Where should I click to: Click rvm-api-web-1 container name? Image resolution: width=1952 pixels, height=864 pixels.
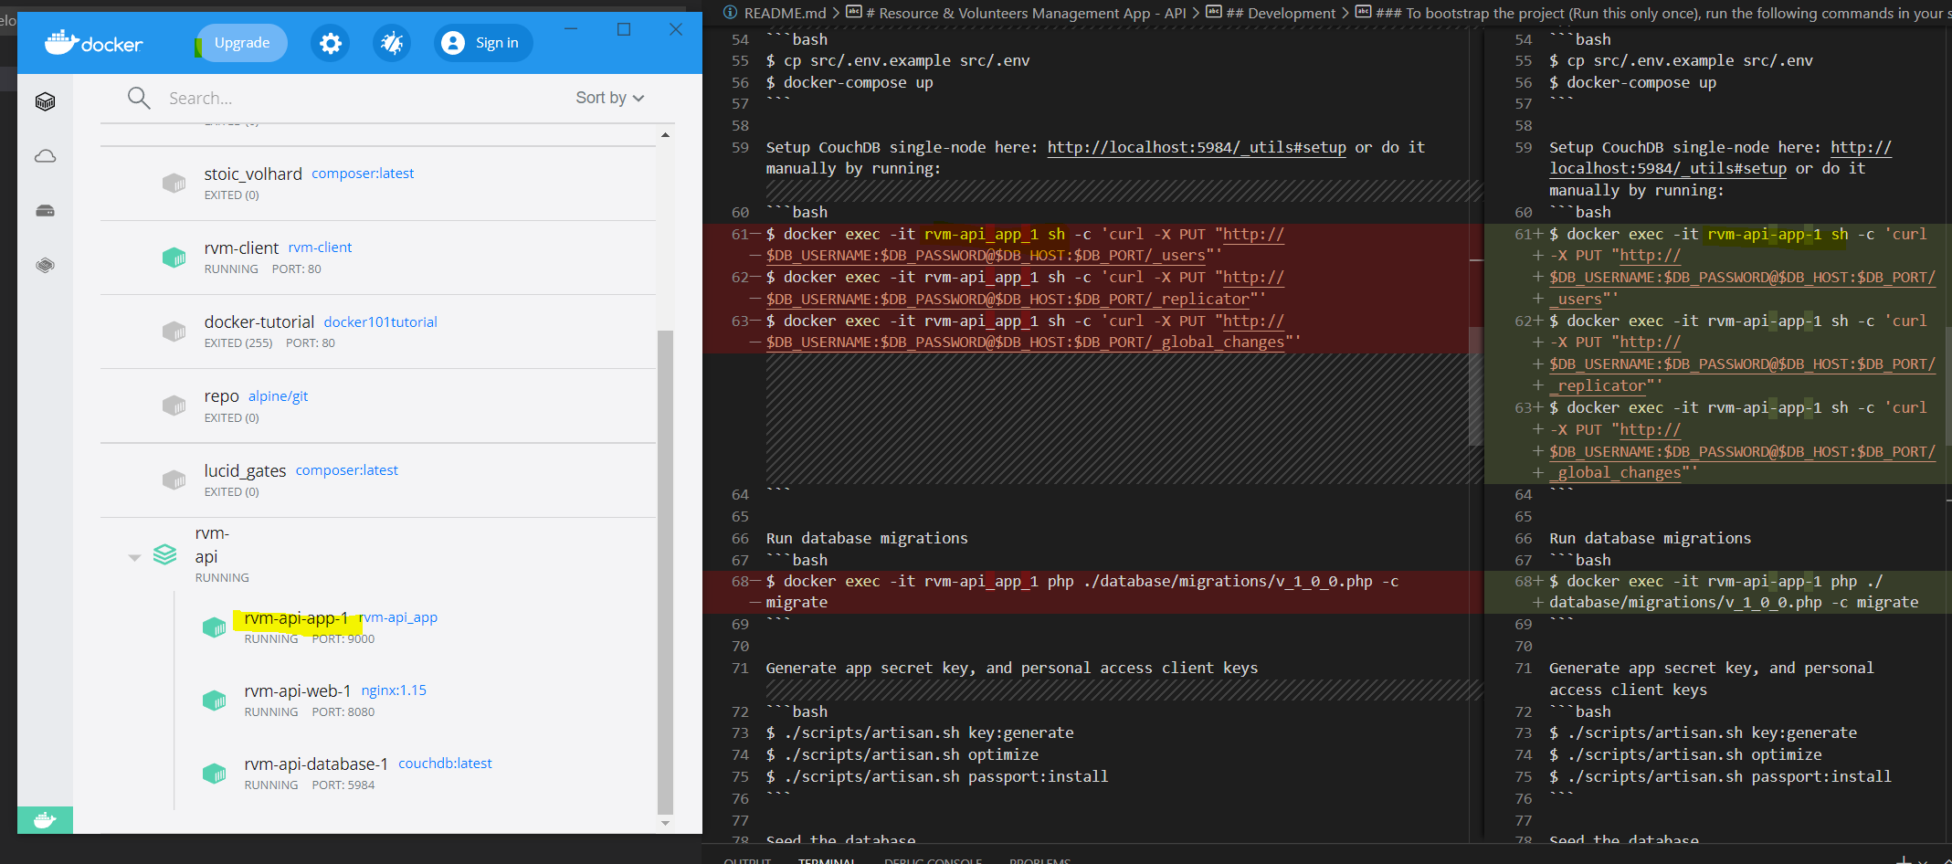[298, 690]
